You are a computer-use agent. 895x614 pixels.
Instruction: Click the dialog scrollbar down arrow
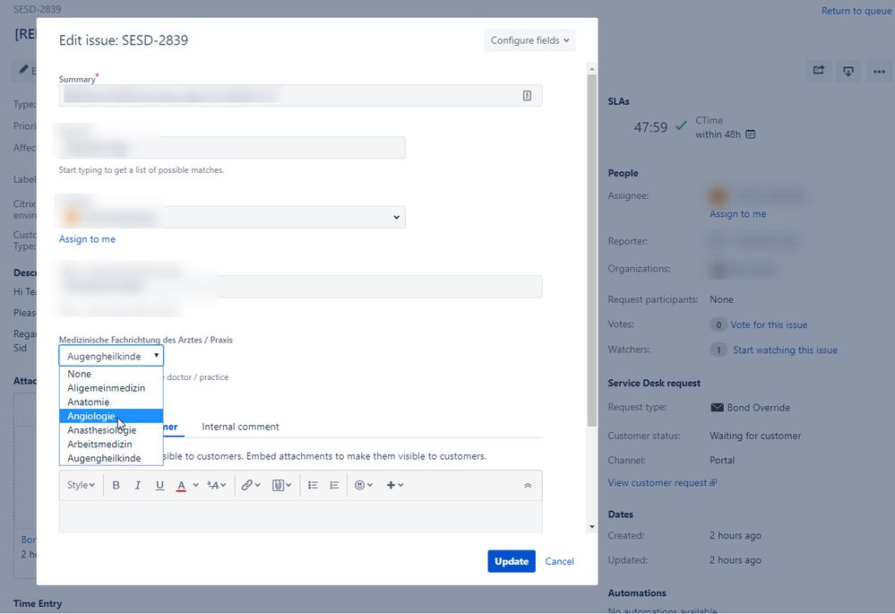tap(592, 527)
